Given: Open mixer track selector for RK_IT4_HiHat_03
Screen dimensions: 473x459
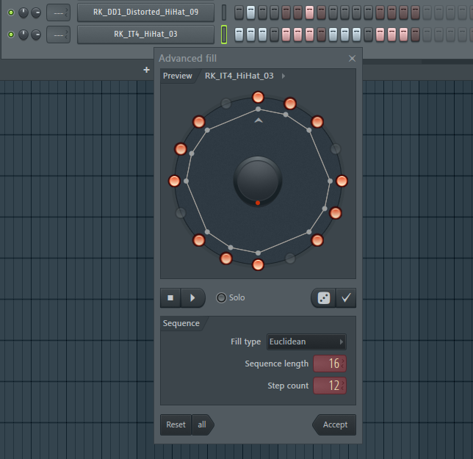Looking at the screenshot, I should pos(58,35).
